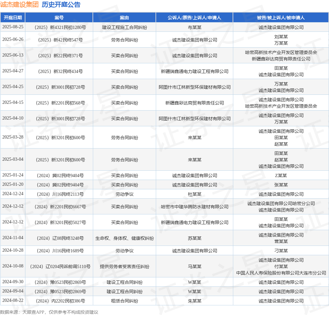329x315 pixels.
Task: Click the 提供劳务者受害责任纠纷 cause cell
Action: [x=124, y=266]
